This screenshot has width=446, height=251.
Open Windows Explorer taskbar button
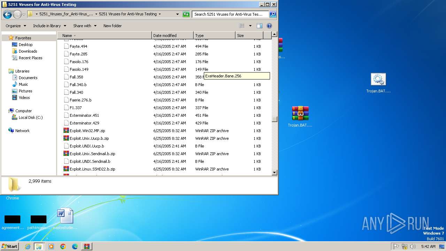click(39, 246)
